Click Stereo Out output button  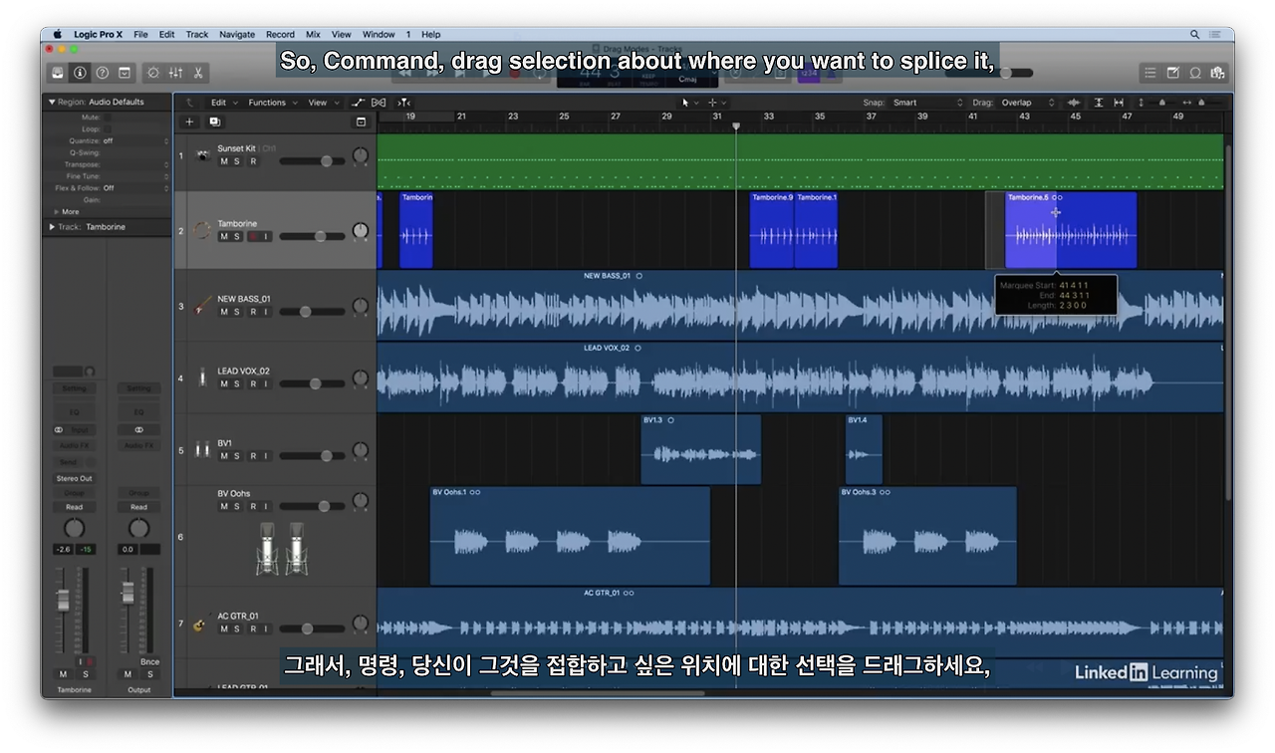coord(74,478)
